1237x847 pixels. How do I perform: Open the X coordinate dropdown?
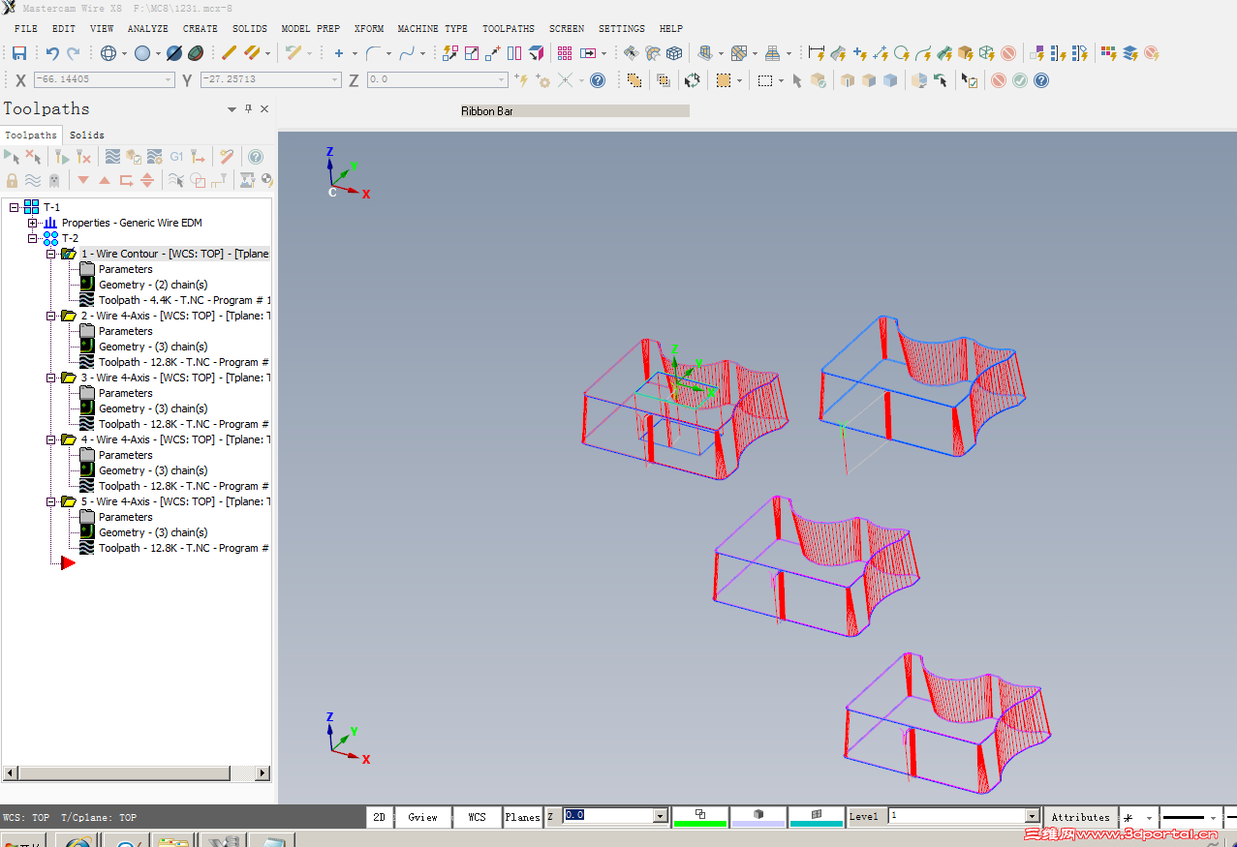pos(169,80)
